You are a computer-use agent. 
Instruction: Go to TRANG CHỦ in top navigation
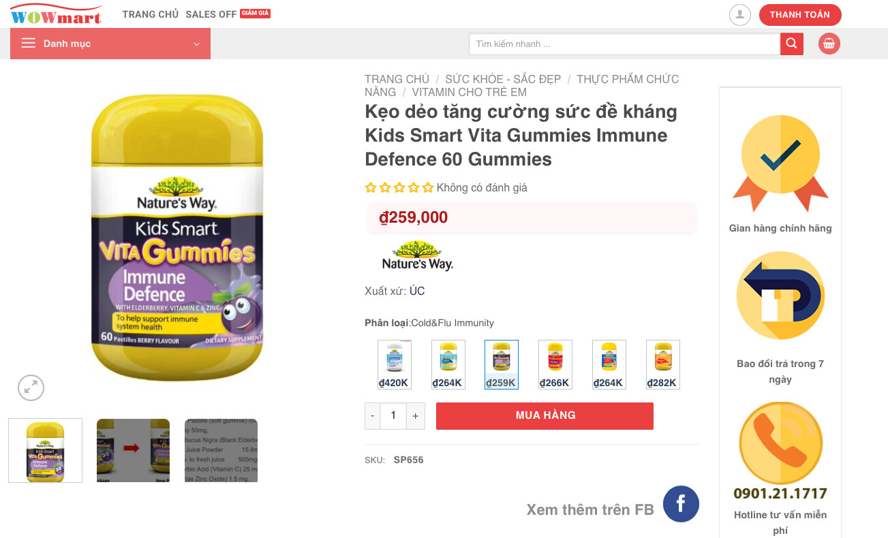(x=150, y=14)
